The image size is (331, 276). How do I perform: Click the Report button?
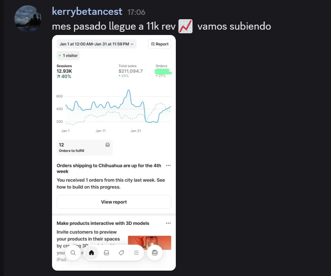click(x=160, y=44)
